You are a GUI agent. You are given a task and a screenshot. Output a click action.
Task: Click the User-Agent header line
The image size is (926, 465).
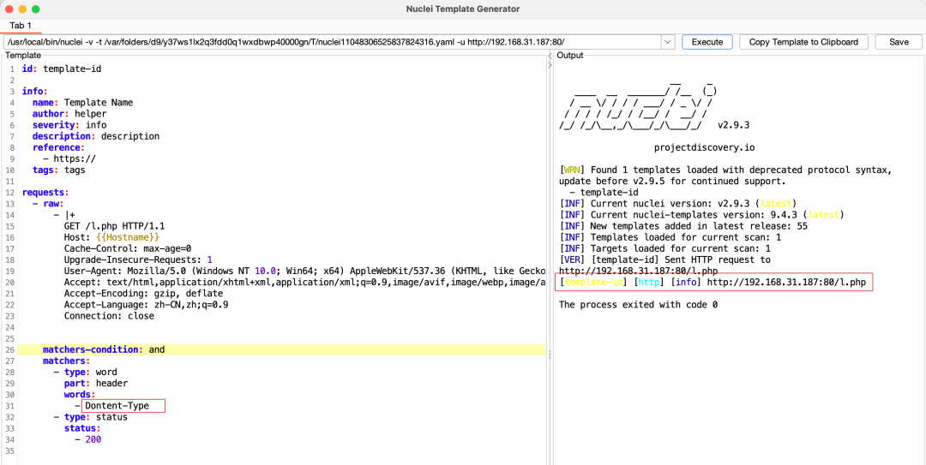pos(304,271)
